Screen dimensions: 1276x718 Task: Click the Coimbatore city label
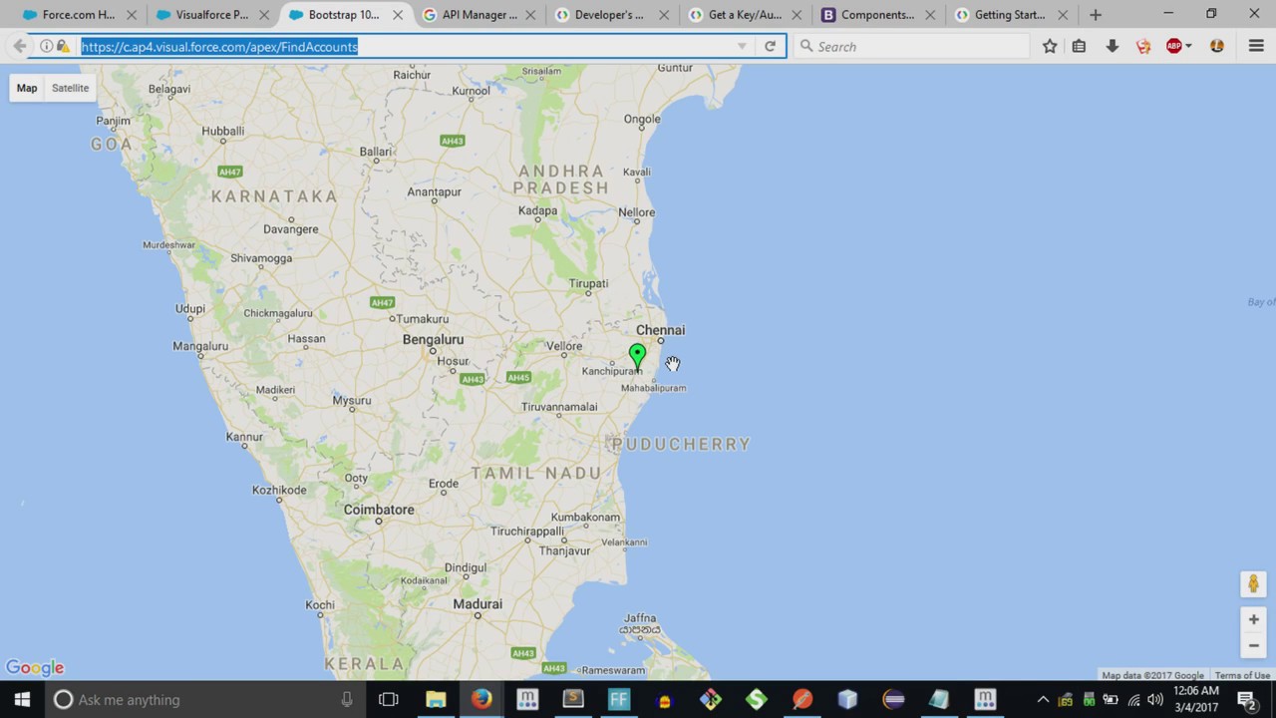(x=379, y=510)
